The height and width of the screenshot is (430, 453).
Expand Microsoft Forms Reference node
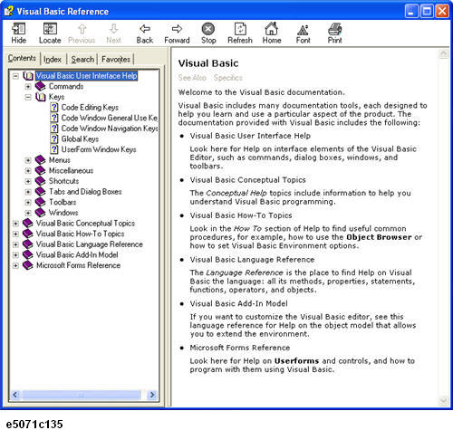(15, 266)
